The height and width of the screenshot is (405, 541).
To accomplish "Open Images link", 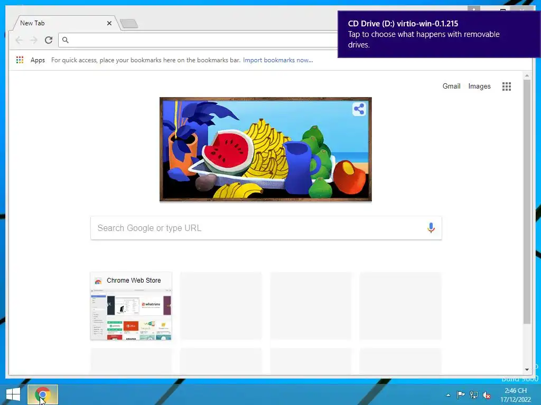I will tap(479, 86).
